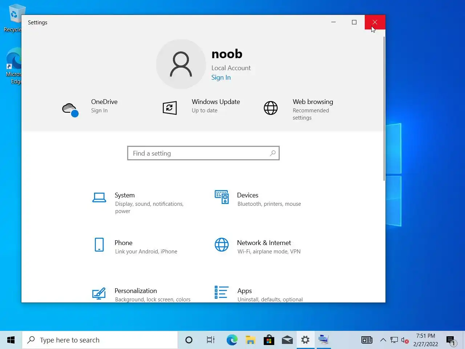Image resolution: width=465 pixels, height=349 pixels.
Task: Click the Settings gear on the taskbar
Action: coord(306,340)
